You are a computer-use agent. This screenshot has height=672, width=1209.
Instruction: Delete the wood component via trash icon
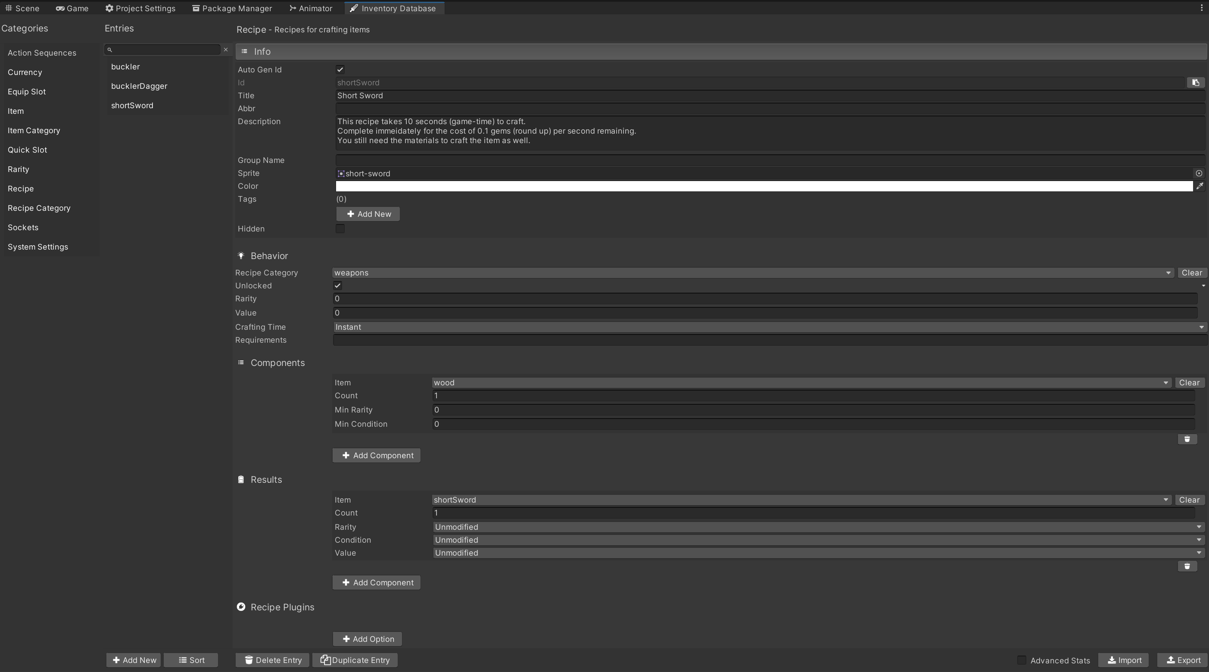1187,439
